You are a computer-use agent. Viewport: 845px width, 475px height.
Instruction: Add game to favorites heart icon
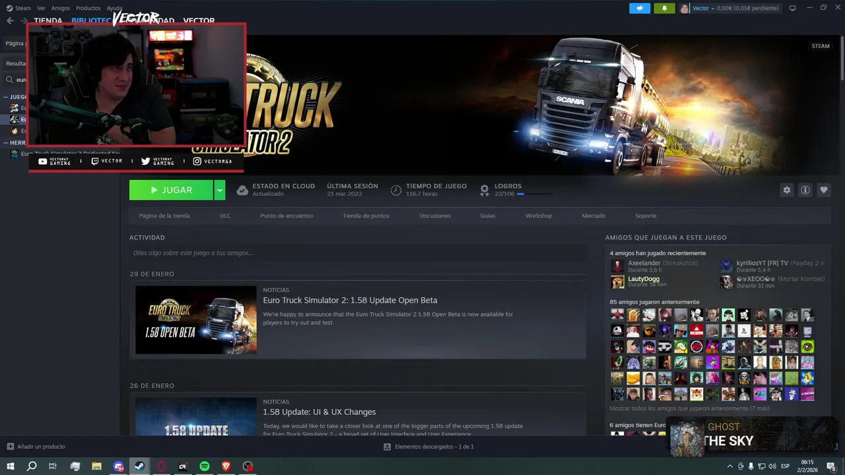(x=823, y=190)
